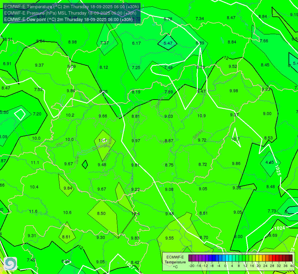Click the value 8.87 near Pest
The height and width of the screenshot is (274, 298).
(169, 141)
